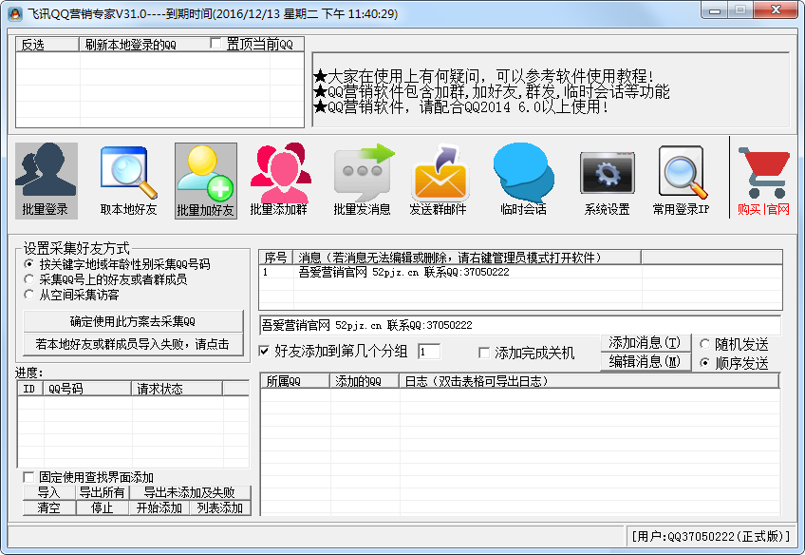Open the 常用登录IP icon
The image size is (805, 555).
(681, 180)
